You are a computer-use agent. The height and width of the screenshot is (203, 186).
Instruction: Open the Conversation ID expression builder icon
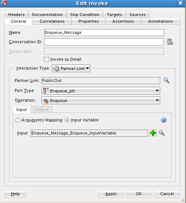(x=170, y=42)
